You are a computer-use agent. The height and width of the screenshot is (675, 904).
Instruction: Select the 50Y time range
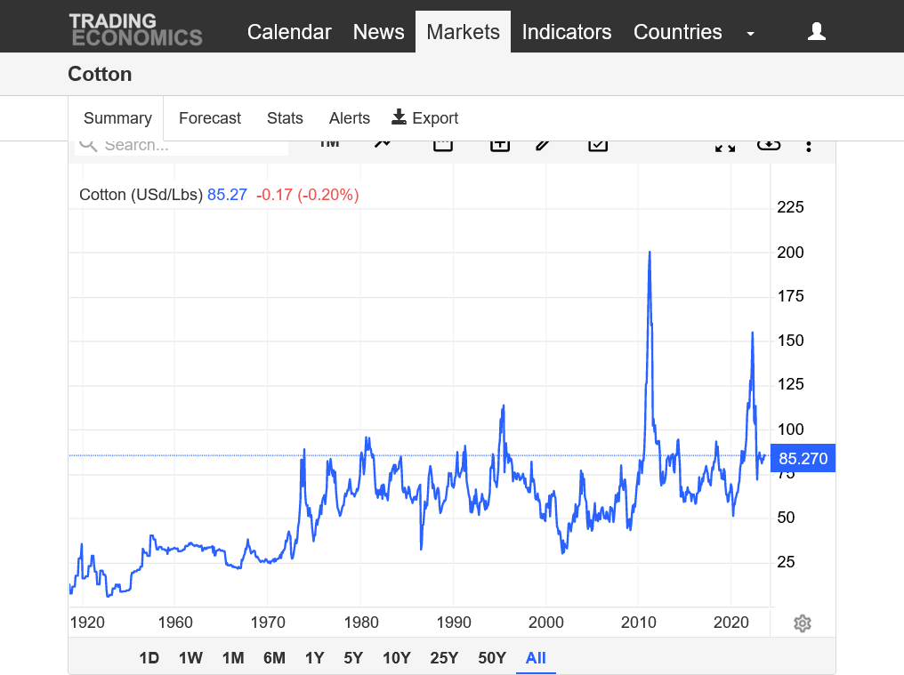tap(492, 658)
